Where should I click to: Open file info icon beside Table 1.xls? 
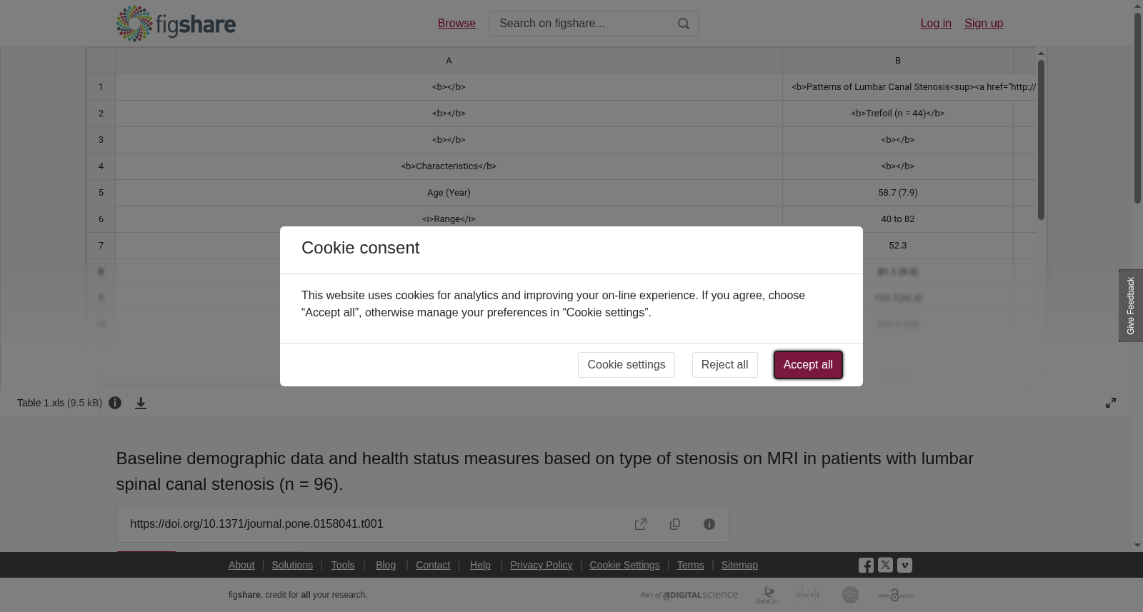coord(115,403)
